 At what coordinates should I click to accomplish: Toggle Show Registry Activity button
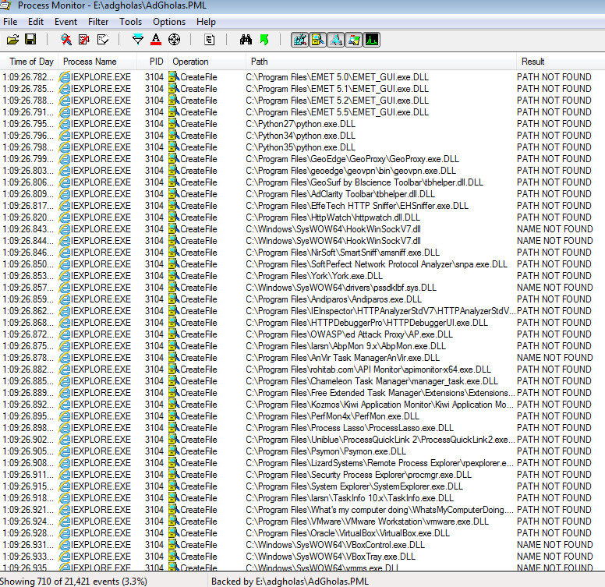(x=299, y=39)
